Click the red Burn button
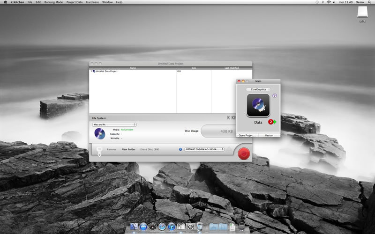The image size is (375, 234). tap(243, 153)
